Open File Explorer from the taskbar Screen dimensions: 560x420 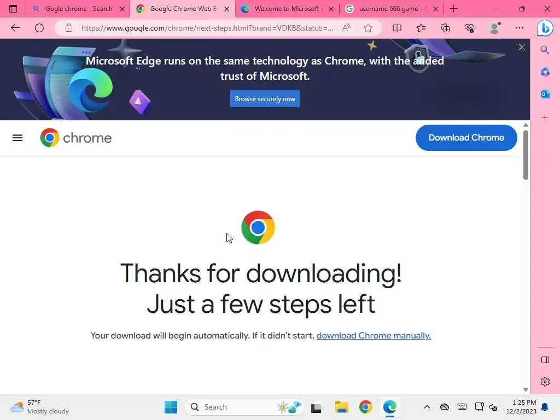341,407
